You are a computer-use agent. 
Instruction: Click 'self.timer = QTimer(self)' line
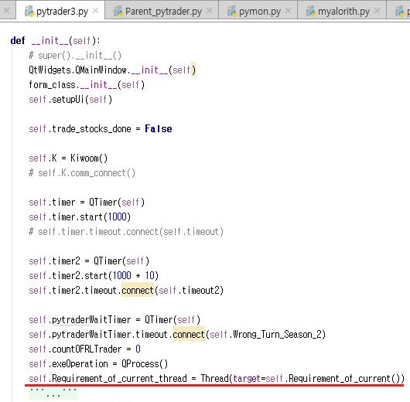click(x=87, y=203)
